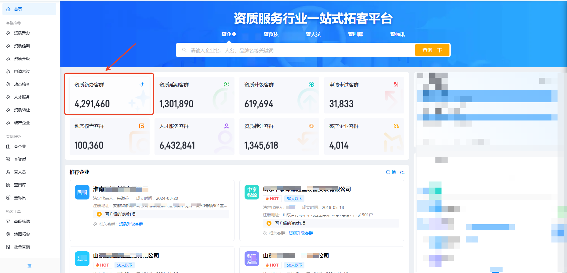Click the sparkle icon on the 资质新办客群 card
This screenshot has height=273, width=567.
(x=141, y=84)
